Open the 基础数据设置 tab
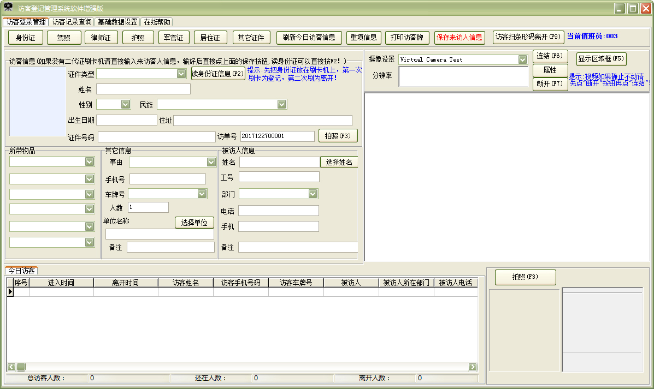Image resolution: width=654 pixels, height=389 pixels. tap(117, 22)
